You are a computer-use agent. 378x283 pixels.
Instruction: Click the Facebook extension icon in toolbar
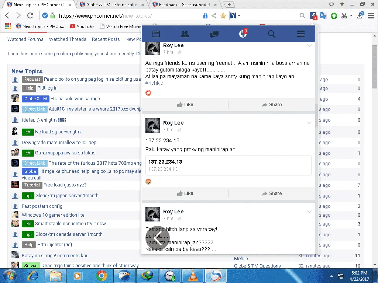[313, 16]
